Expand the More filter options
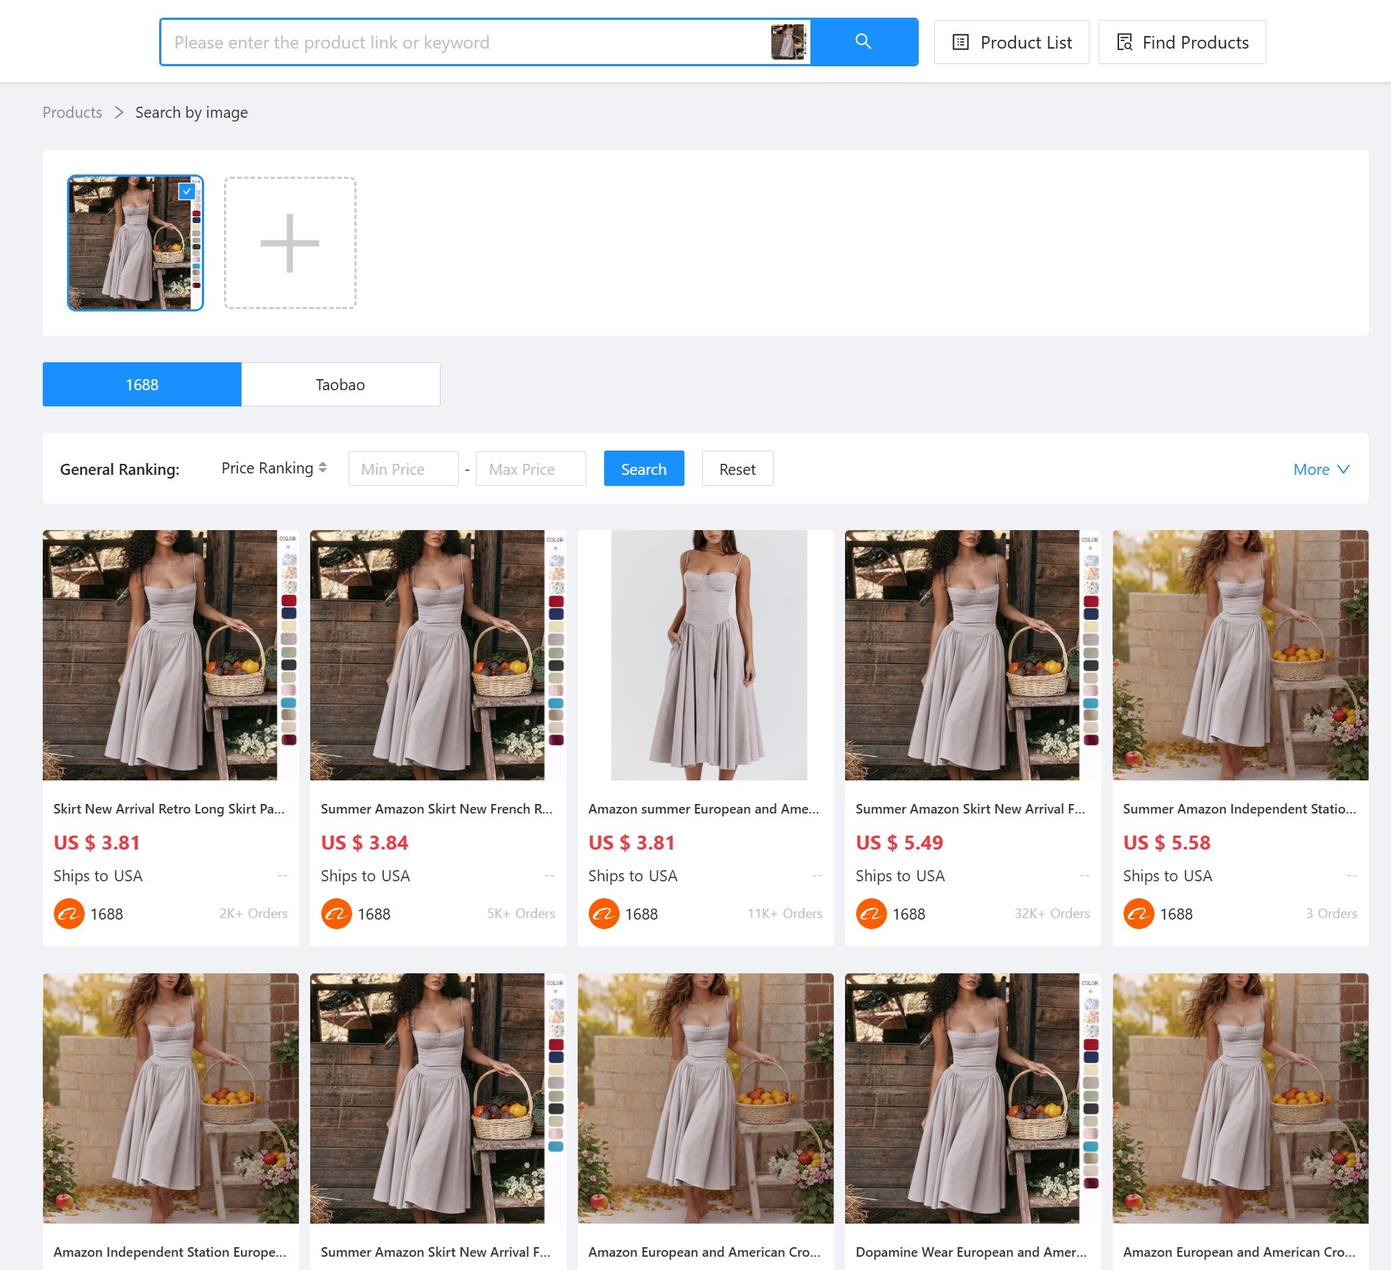 pos(1322,469)
